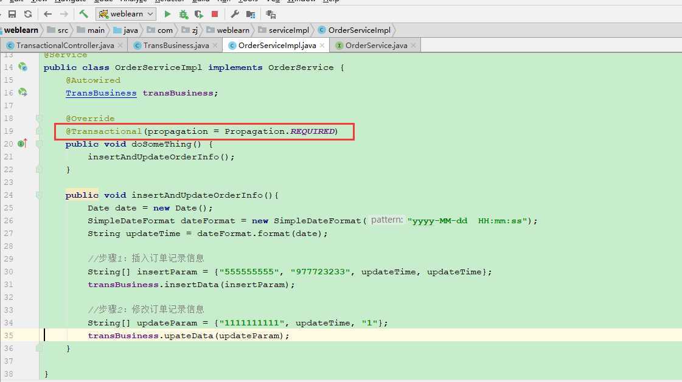This screenshot has width=682, height=382.
Task: Close the OrderService.java tab
Action: pos(413,45)
